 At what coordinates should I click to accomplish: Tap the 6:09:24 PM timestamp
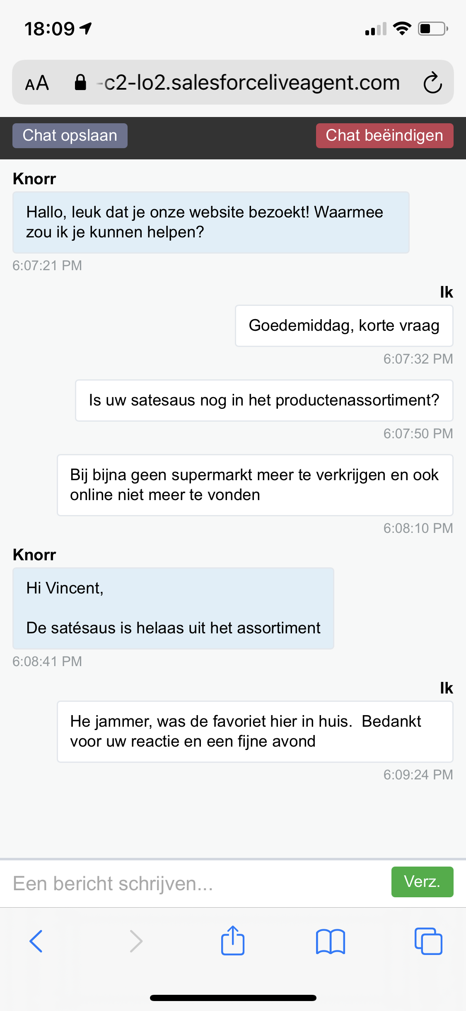(x=418, y=774)
